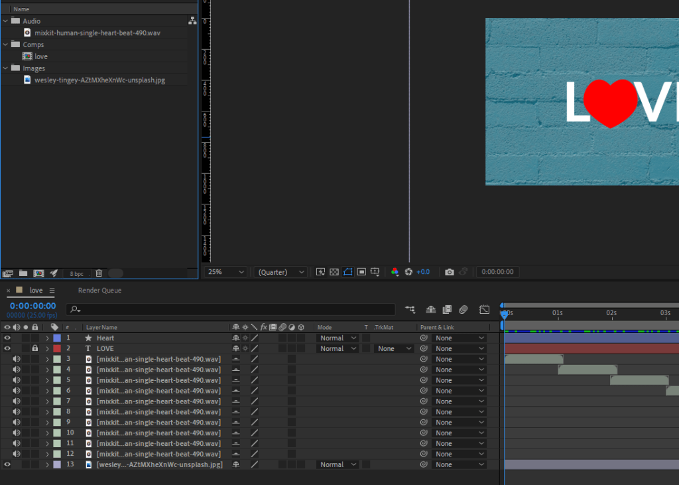Open the Quarter resolution dropdown
The height and width of the screenshot is (485, 679).
coord(282,272)
